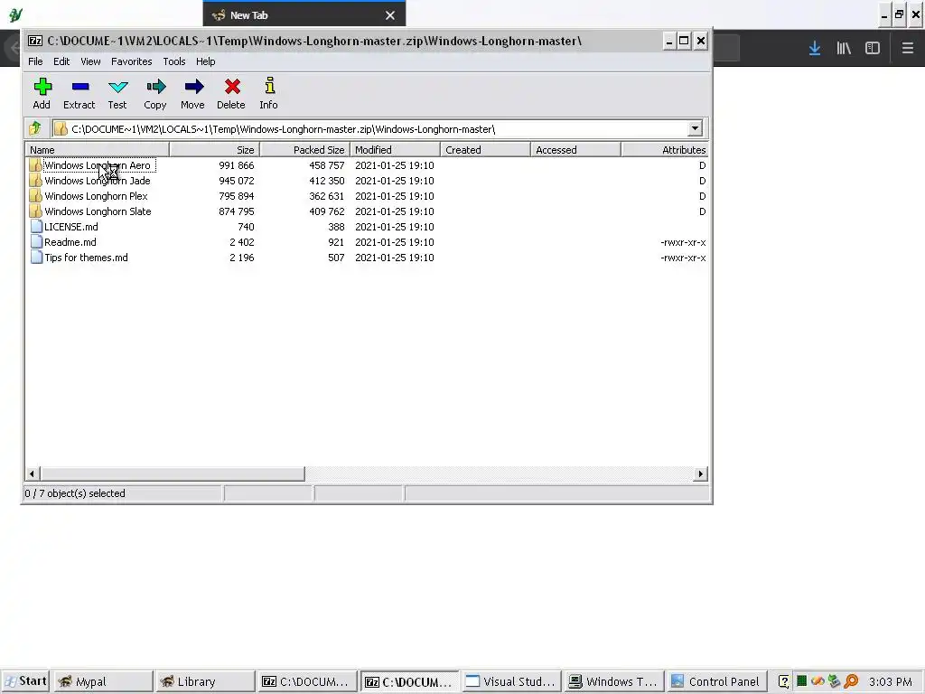
Task: Click the LICENSE.md file name
Action: (x=71, y=227)
